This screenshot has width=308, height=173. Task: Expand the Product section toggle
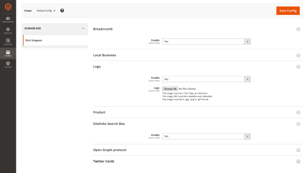[298, 112]
